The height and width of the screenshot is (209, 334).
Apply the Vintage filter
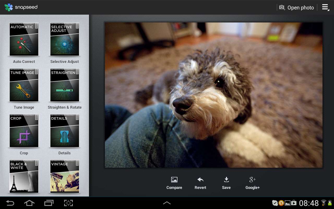64,176
